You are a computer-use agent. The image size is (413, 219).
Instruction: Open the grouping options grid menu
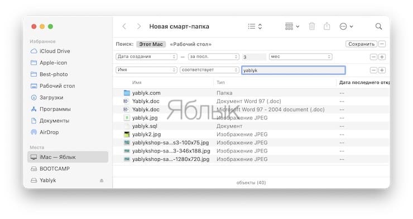(292, 26)
